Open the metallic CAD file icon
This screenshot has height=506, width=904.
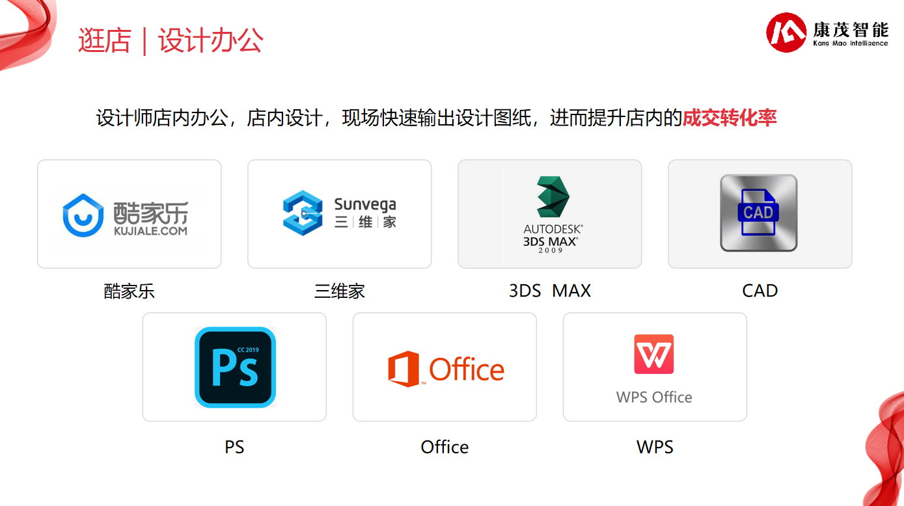(759, 213)
